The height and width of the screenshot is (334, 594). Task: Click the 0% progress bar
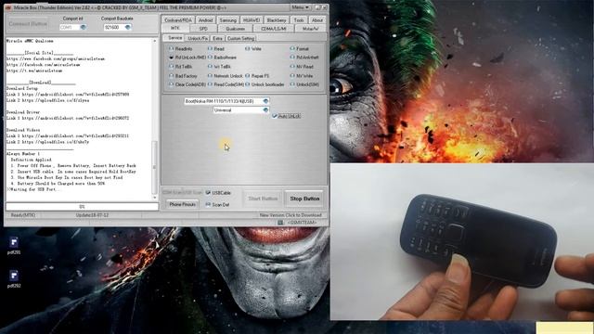click(x=82, y=207)
